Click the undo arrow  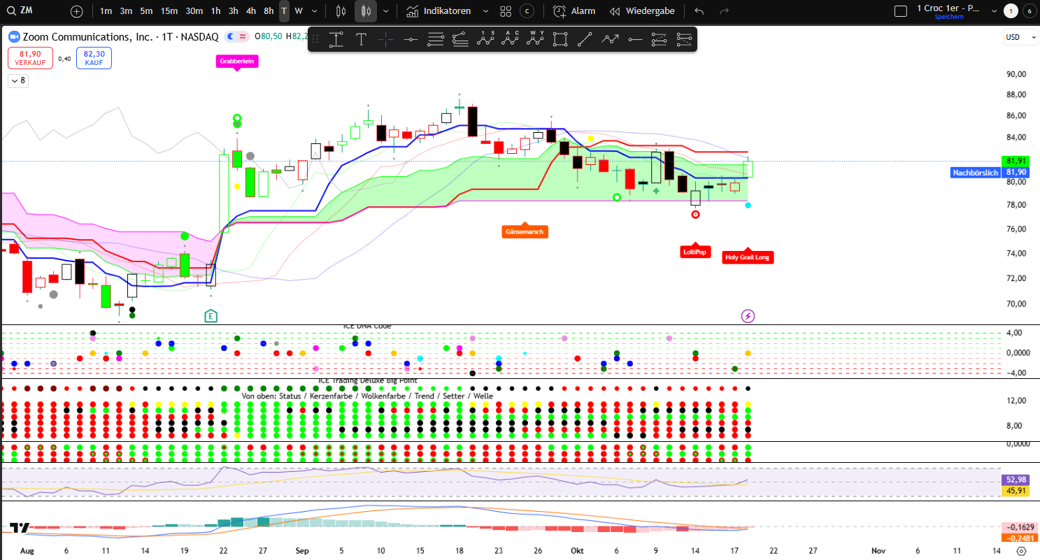tap(699, 11)
